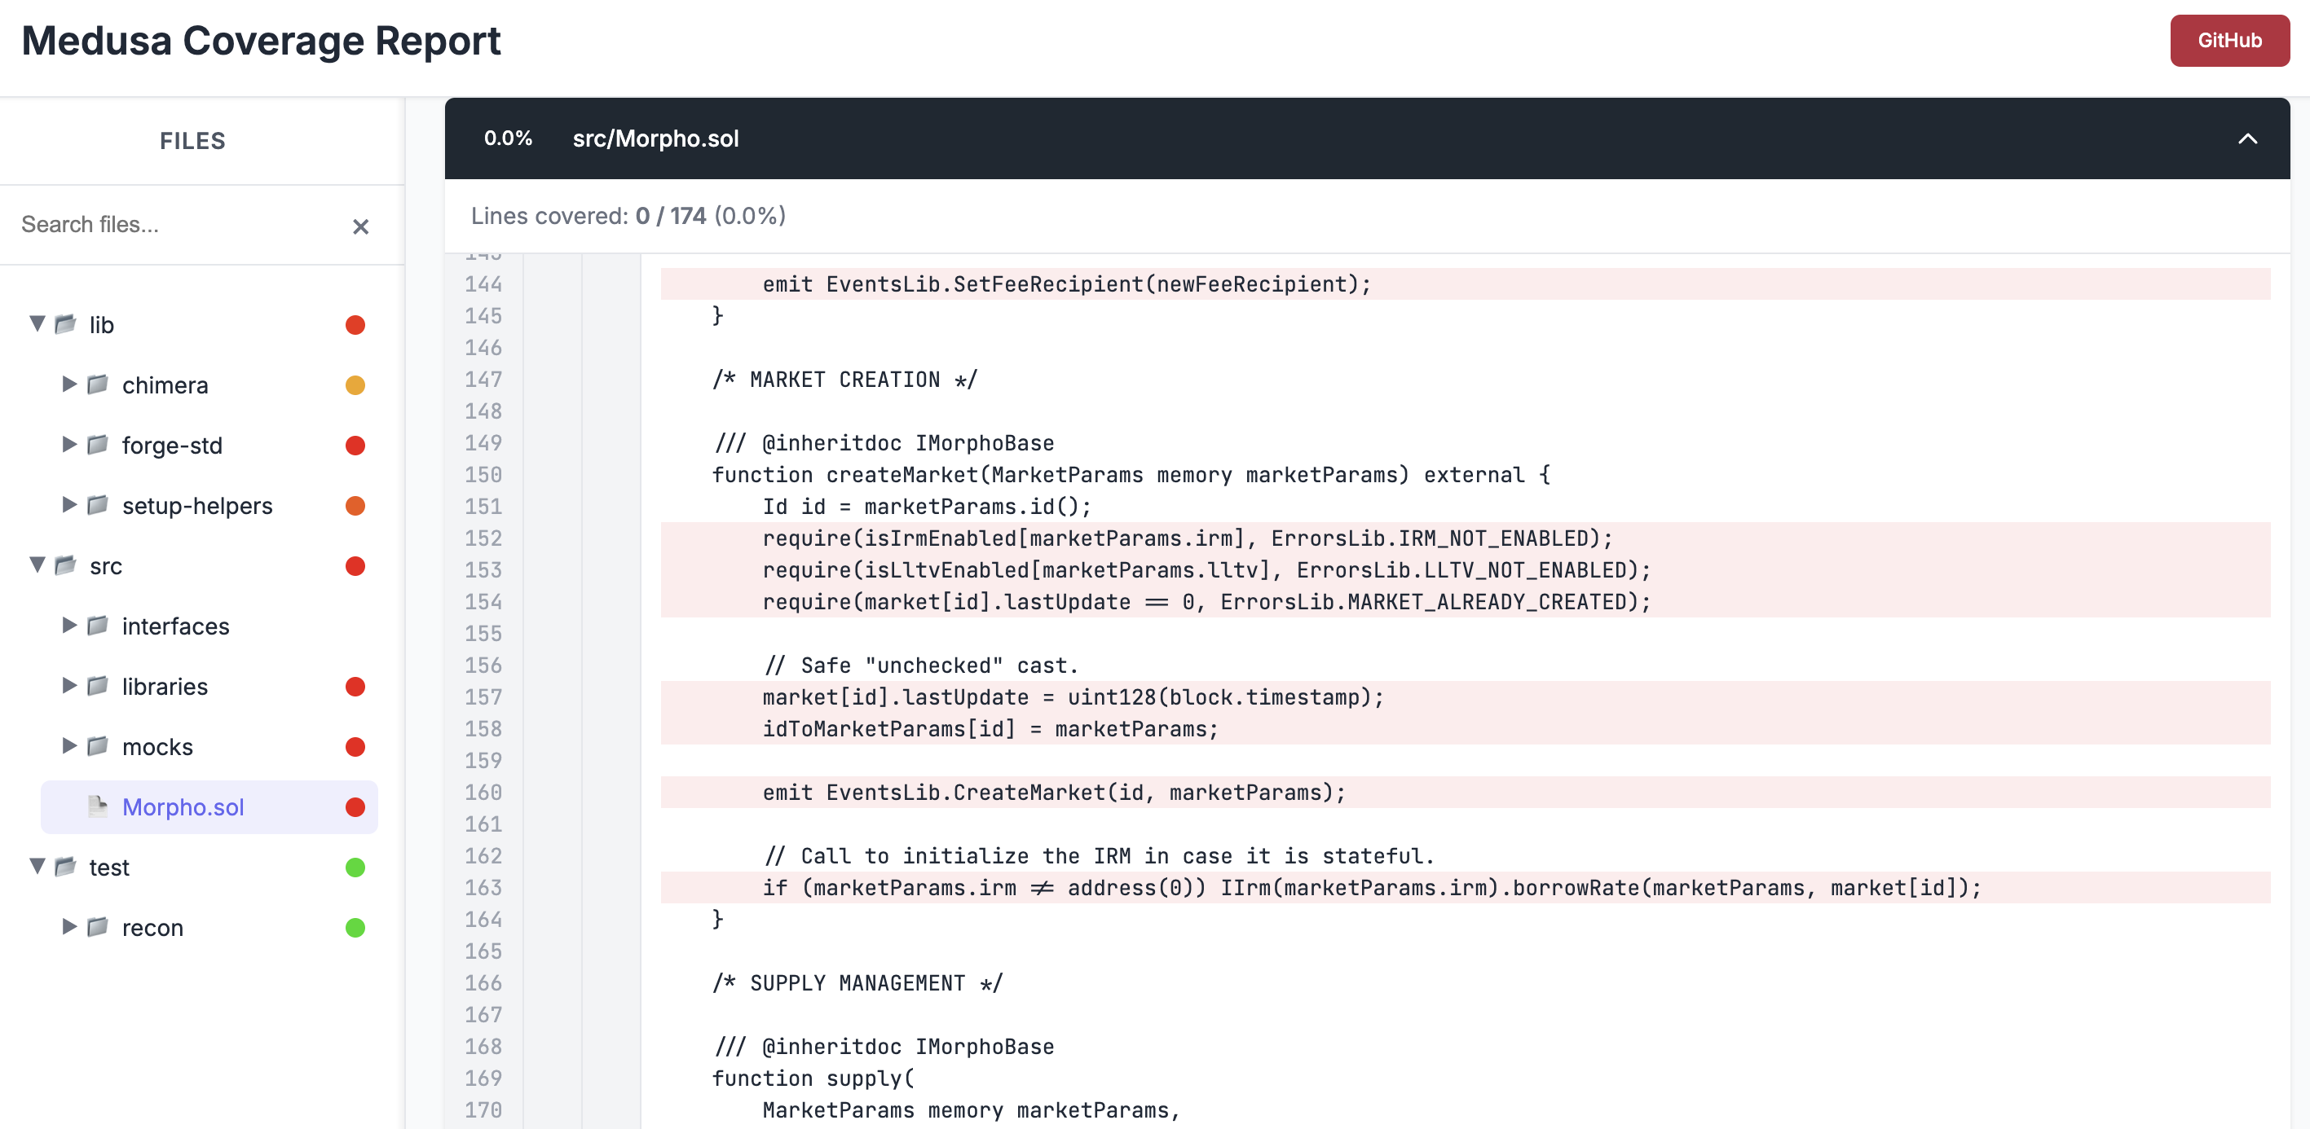The image size is (2310, 1129).
Task: Select the libraries folder label
Action: pyautogui.click(x=165, y=687)
